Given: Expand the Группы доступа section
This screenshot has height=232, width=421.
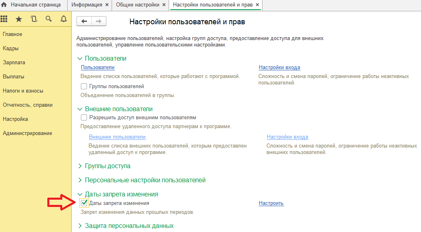Looking at the screenshot, I should coord(80,166).
